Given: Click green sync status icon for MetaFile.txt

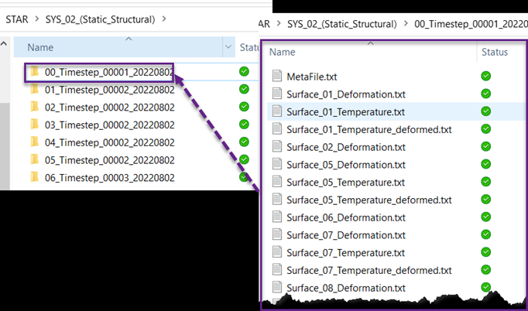Looking at the screenshot, I should click(x=485, y=77).
